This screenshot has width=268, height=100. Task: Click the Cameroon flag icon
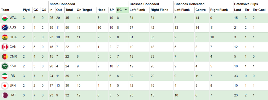click(5, 57)
